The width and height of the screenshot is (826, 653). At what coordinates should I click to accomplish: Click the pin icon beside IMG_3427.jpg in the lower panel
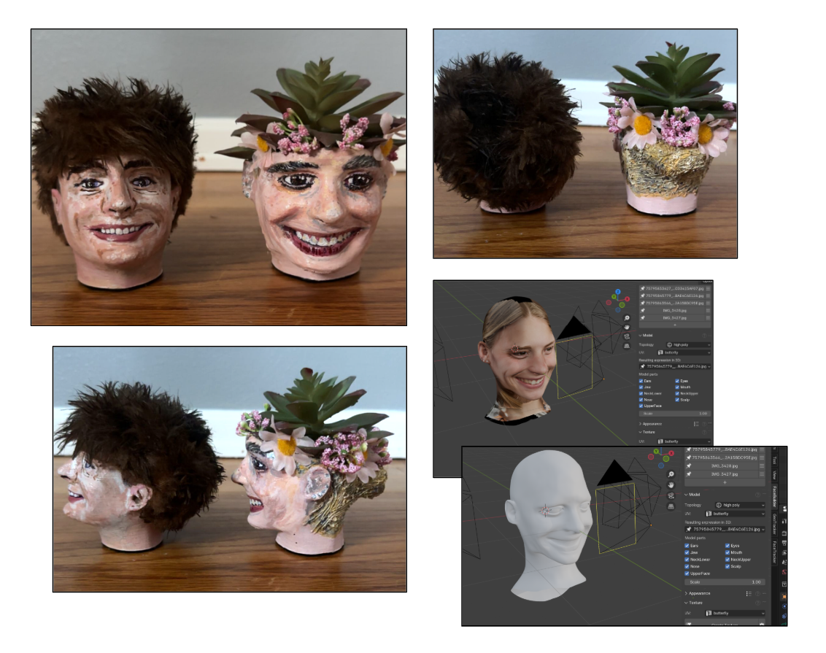[690, 474]
